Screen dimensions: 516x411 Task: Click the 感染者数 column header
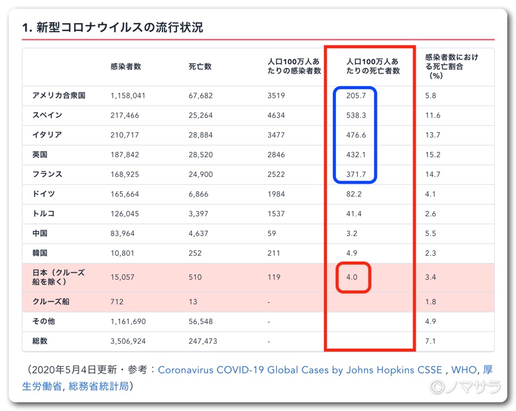(125, 67)
